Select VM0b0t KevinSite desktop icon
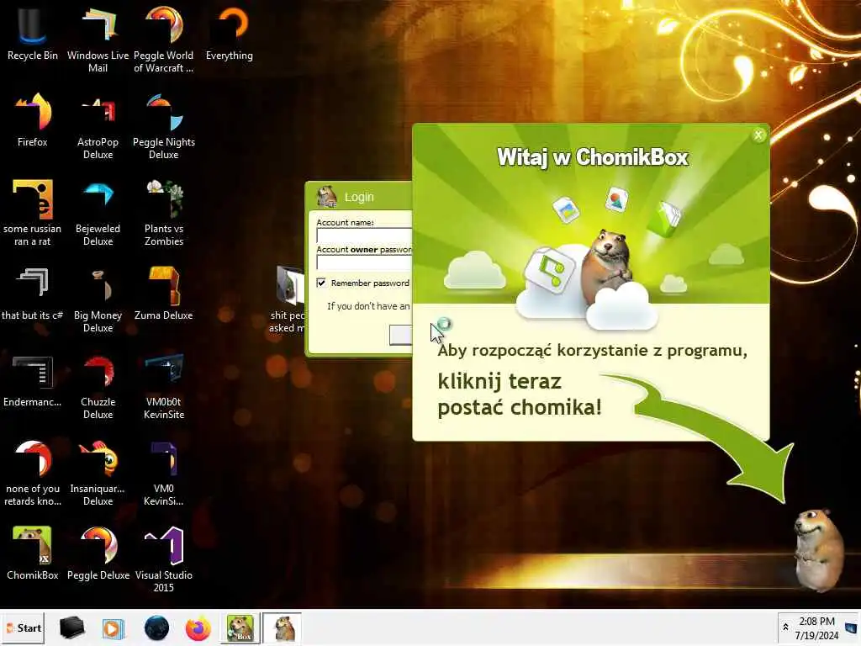Screen dimensions: 861x646 (164, 385)
